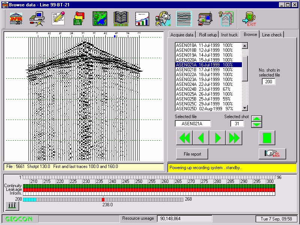The width and height of the screenshot is (300, 225).
Task: Click the GEOCON logo in status bar
Action: click(19, 219)
